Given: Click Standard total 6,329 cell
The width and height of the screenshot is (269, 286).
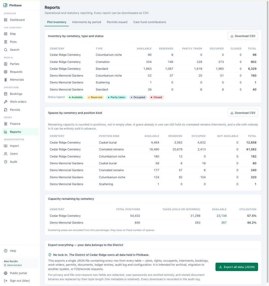Looking at the screenshot, I should [252, 68].
